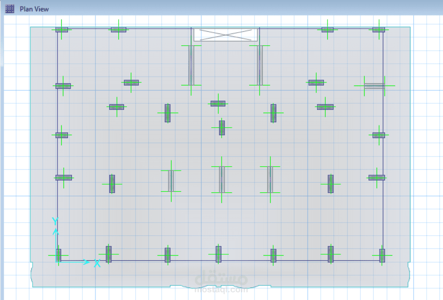Select the horizontal wall on the right slab edge
The image size is (443, 300).
coord(374,86)
